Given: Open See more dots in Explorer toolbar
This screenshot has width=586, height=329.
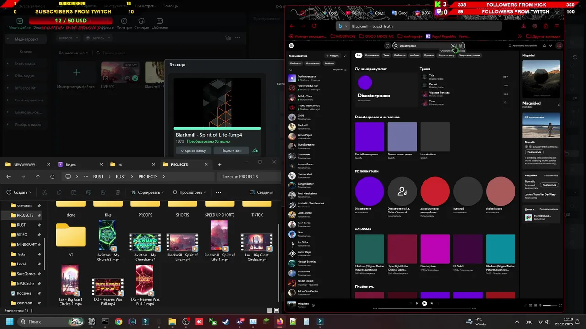Looking at the screenshot, I should click(x=218, y=192).
